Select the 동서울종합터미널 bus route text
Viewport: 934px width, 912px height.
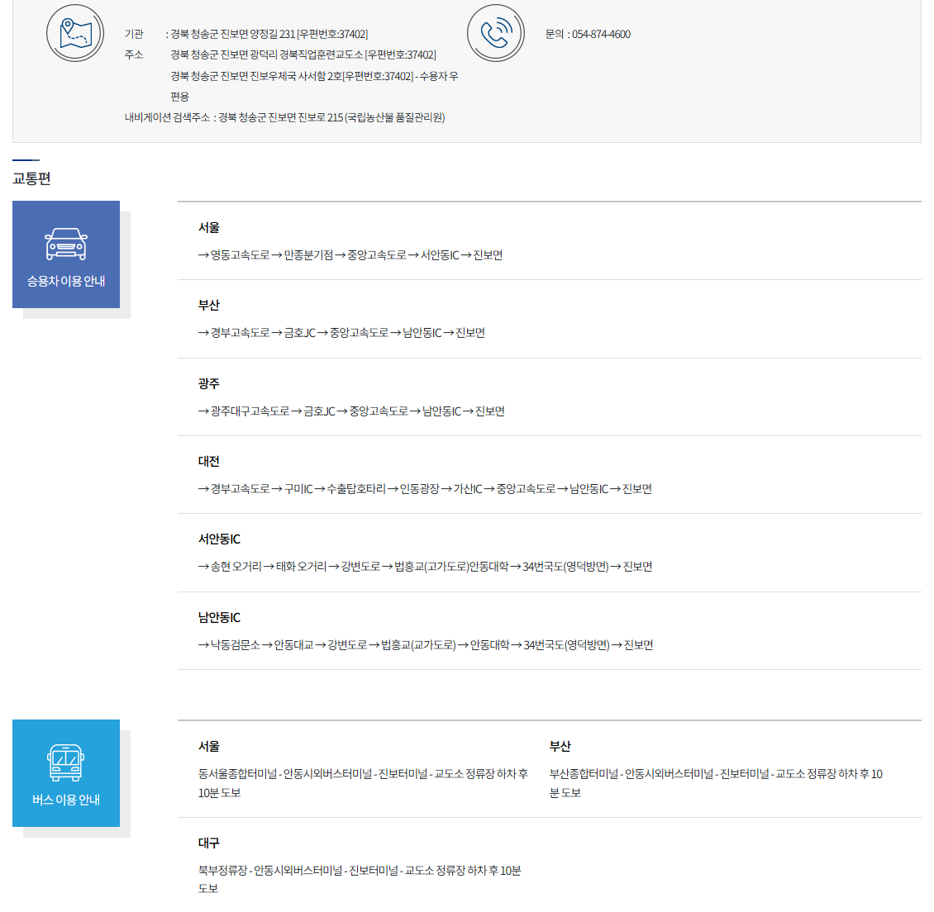[364, 783]
